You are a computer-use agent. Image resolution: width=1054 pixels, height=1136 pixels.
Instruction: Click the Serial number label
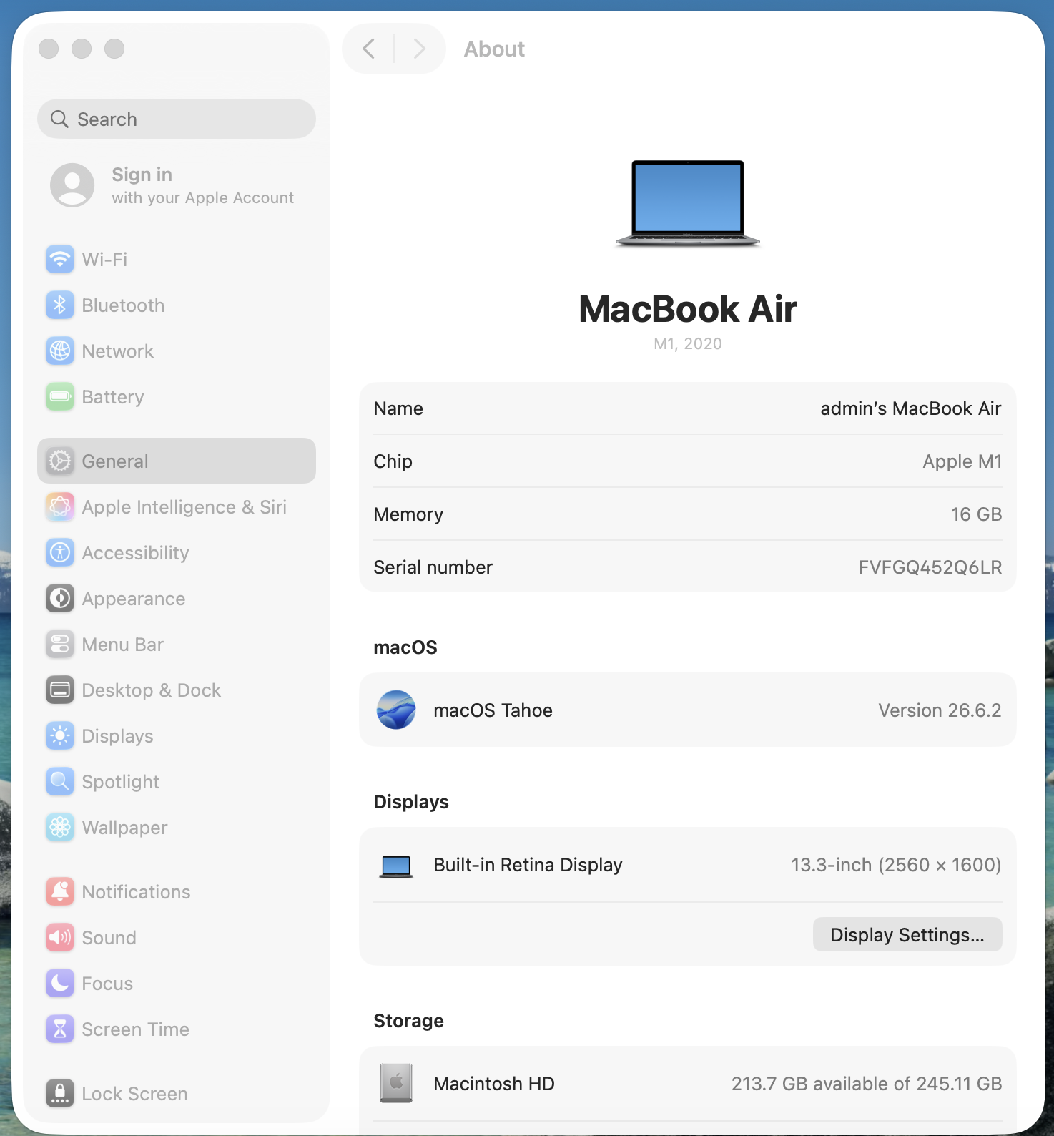[433, 567]
